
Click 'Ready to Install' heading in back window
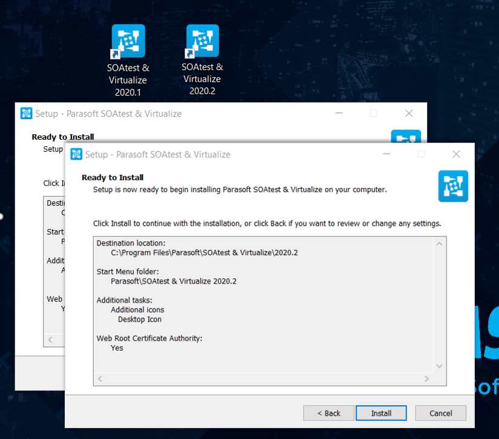click(63, 137)
